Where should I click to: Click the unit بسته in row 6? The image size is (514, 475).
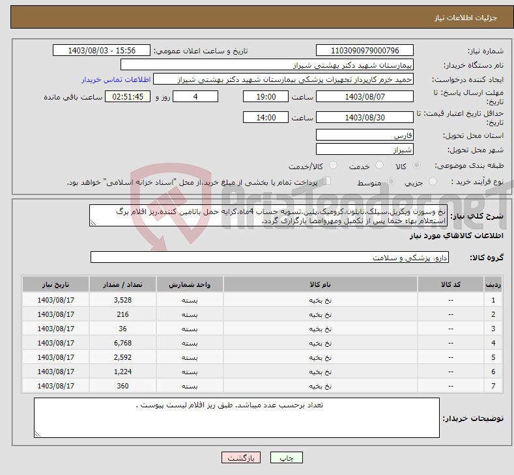pyautogui.click(x=190, y=372)
